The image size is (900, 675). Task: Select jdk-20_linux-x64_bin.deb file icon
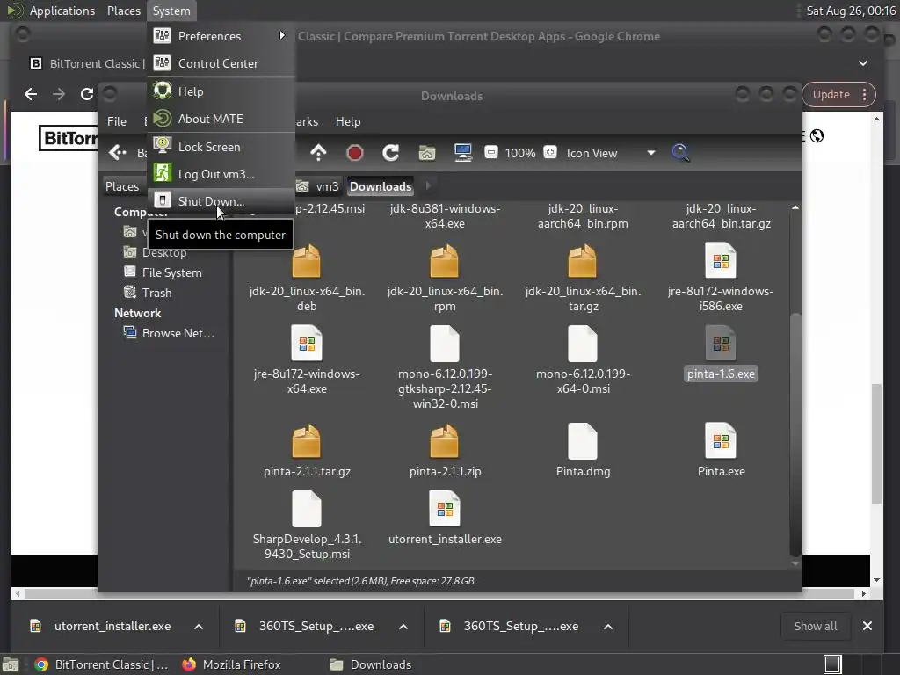tap(307, 260)
